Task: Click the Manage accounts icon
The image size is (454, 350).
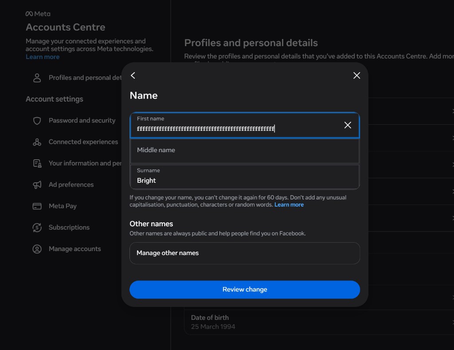Action: point(37,249)
